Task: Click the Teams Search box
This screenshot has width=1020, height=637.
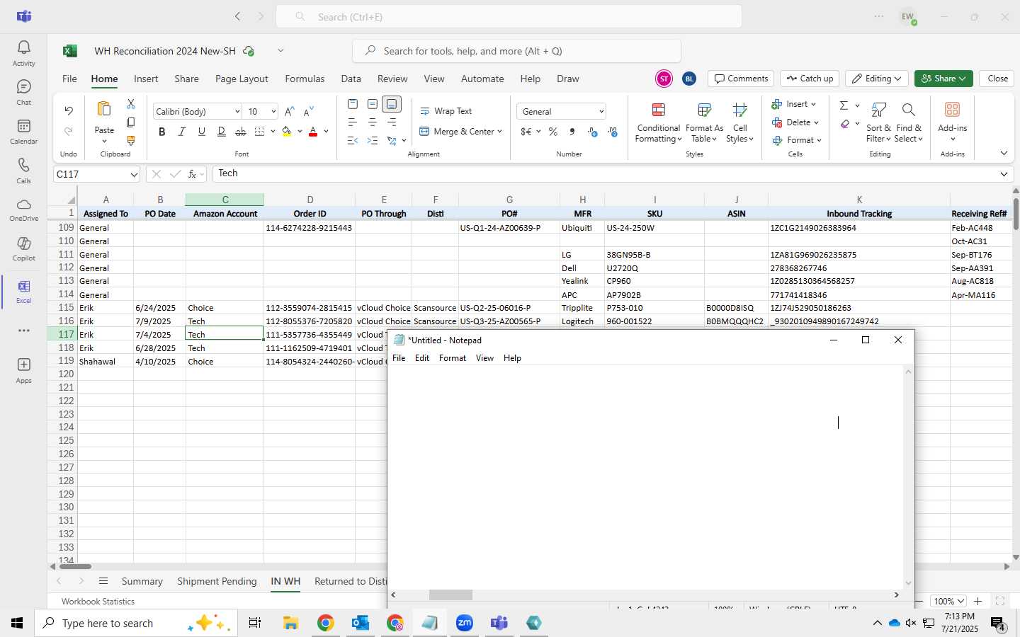Action: coord(509,17)
